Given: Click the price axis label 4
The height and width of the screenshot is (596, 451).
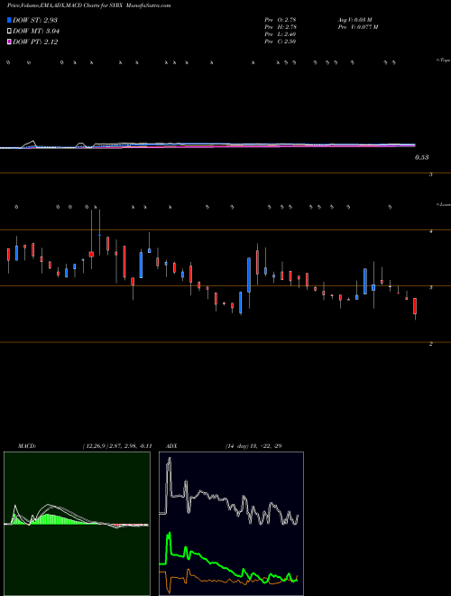Looking at the screenshot, I should coord(431,231).
